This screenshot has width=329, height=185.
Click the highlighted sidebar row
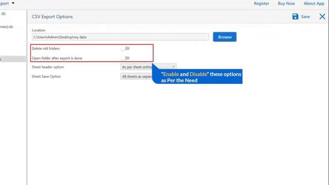[13, 59]
